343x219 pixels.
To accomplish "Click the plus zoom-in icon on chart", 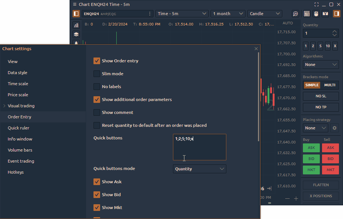I will (x=296, y=198).
